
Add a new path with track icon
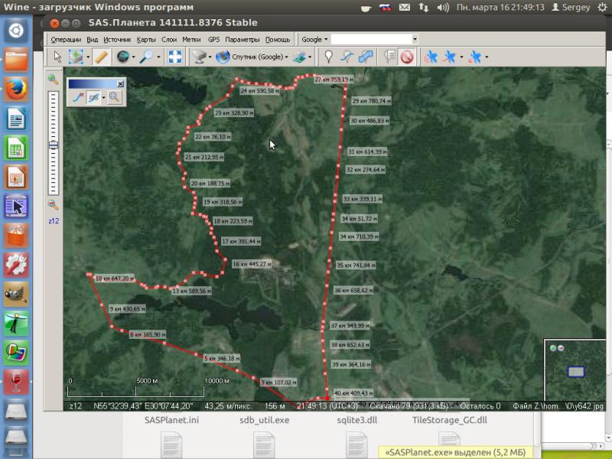[347, 57]
